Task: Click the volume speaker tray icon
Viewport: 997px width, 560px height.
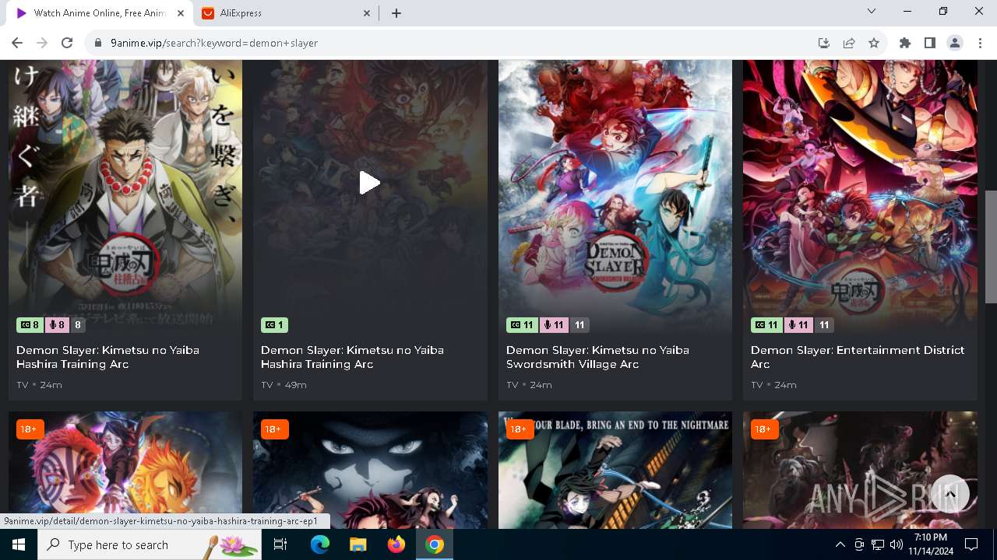Action: click(x=896, y=544)
